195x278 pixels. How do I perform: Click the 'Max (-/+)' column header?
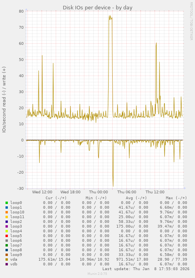(x=176, y=198)
